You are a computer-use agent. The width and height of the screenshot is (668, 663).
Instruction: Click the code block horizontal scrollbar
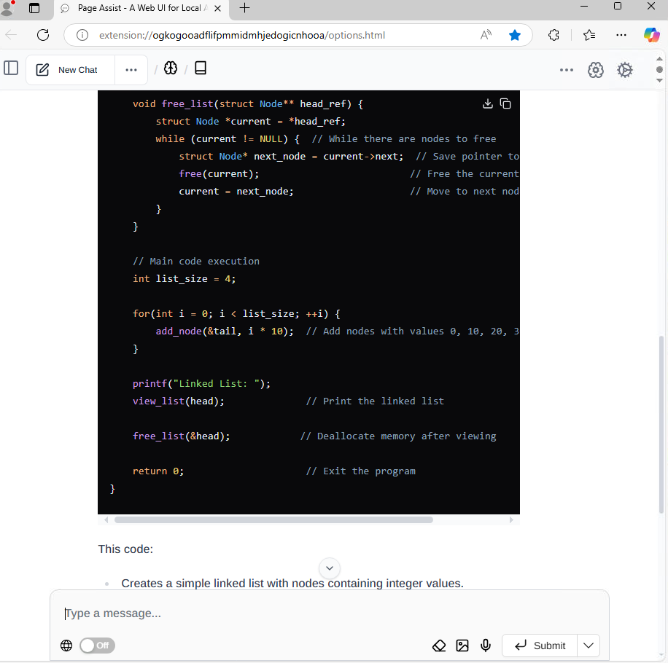click(x=273, y=519)
